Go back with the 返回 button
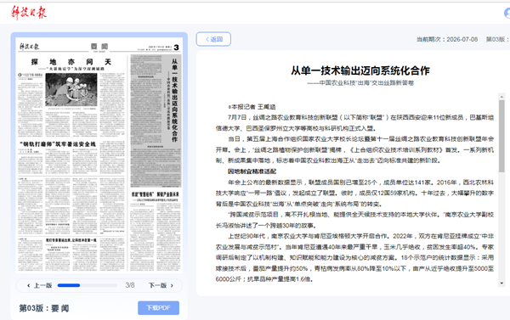 pos(213,39)
